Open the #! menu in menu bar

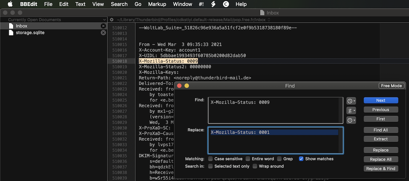pyautogui.click(x=201, y=4)
